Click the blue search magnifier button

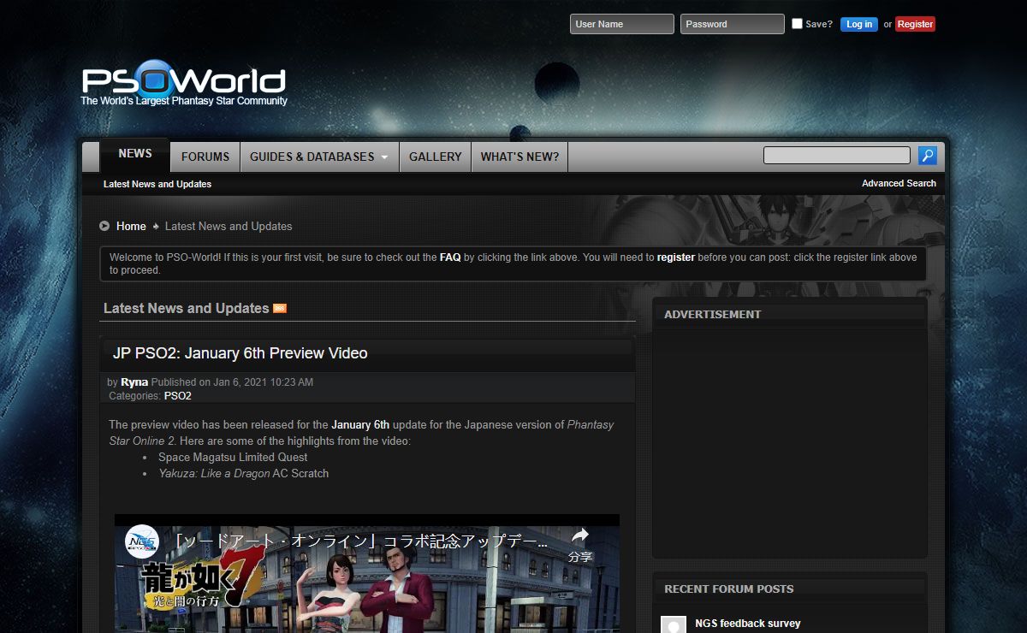[927, 156]
